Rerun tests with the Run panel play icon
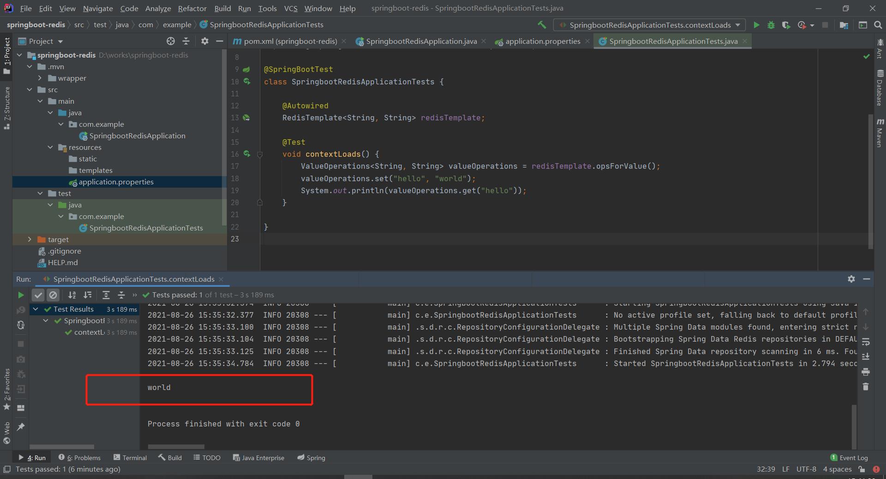The width and height of the screenshot is (886, 479). [21, 295]
